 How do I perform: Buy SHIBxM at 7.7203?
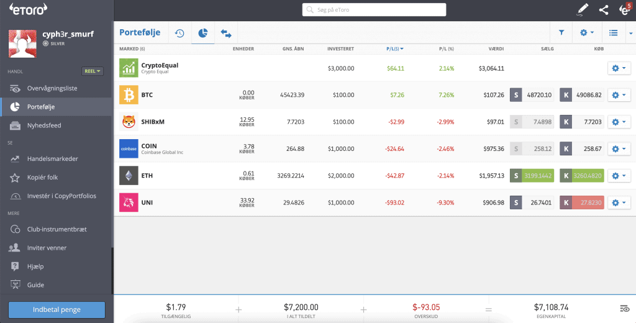(581, 122)
